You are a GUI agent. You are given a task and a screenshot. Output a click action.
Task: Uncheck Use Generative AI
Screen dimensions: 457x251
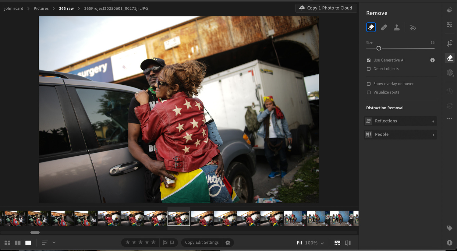(x=369, y=60)
